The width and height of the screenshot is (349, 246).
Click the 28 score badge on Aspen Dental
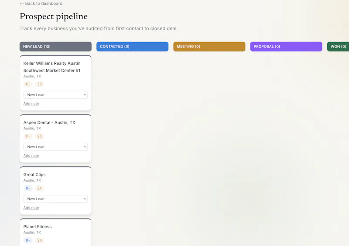tap(39, 136)
